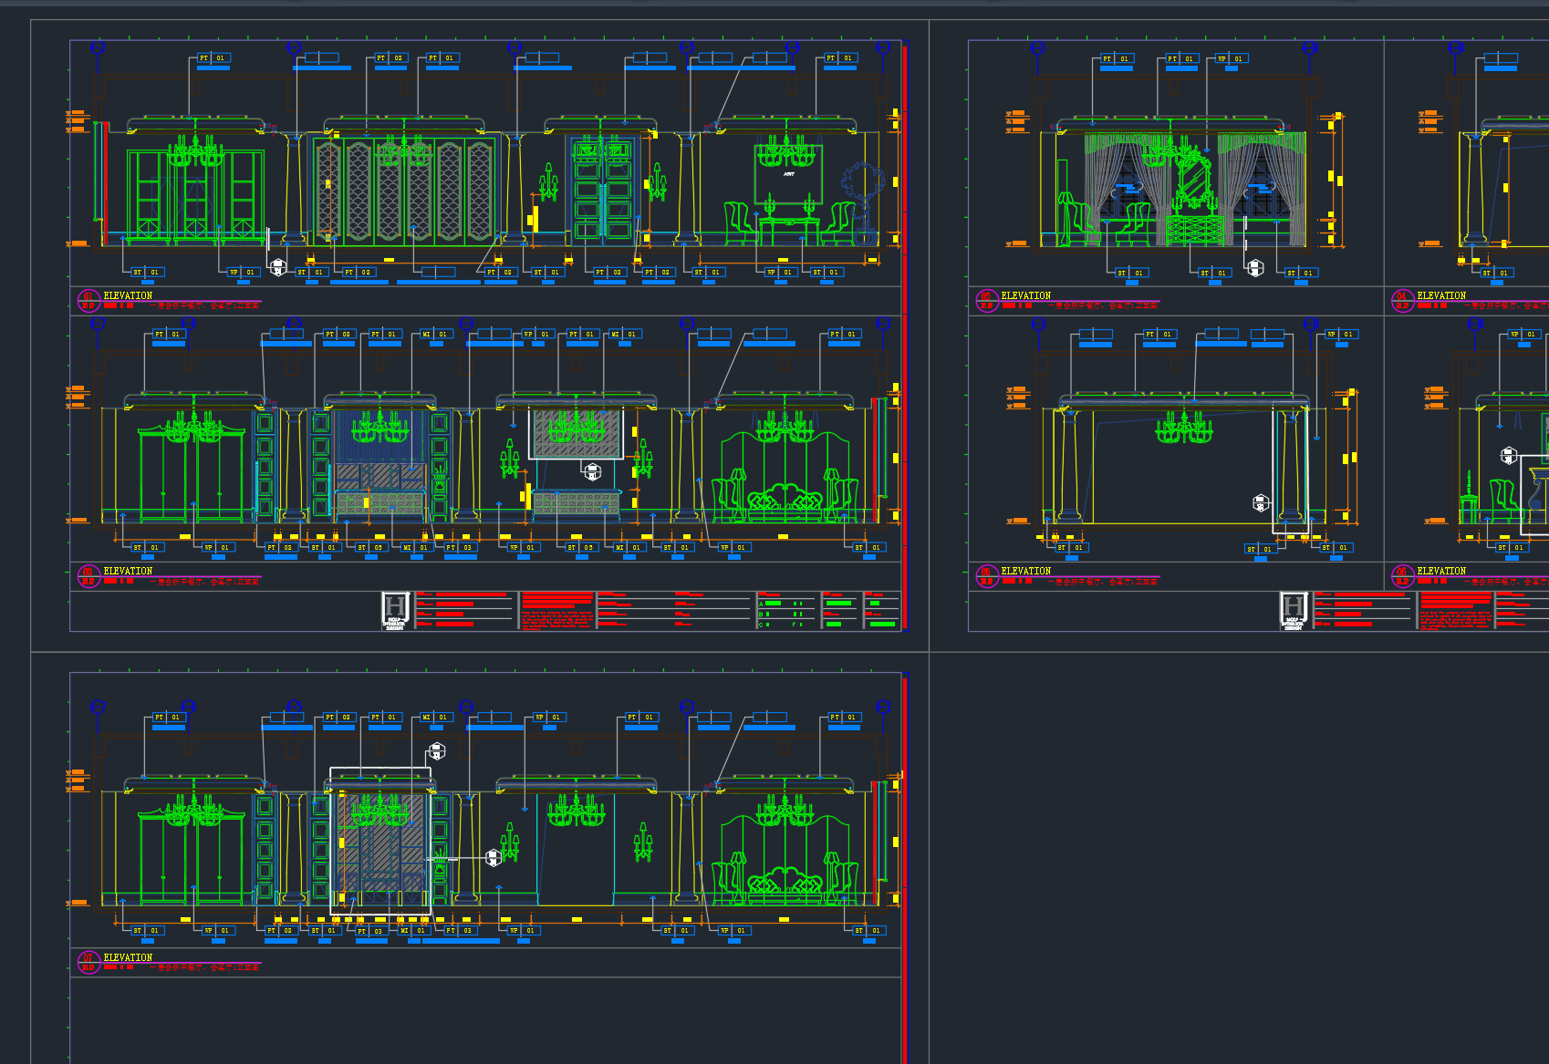
Task: Click the hexagon detail marker in elevation 01
Action: pos(278,267)
